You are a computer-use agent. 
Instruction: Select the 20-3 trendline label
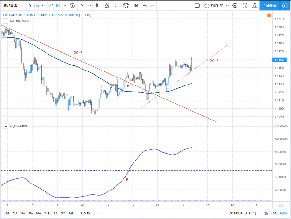(214, 61)
